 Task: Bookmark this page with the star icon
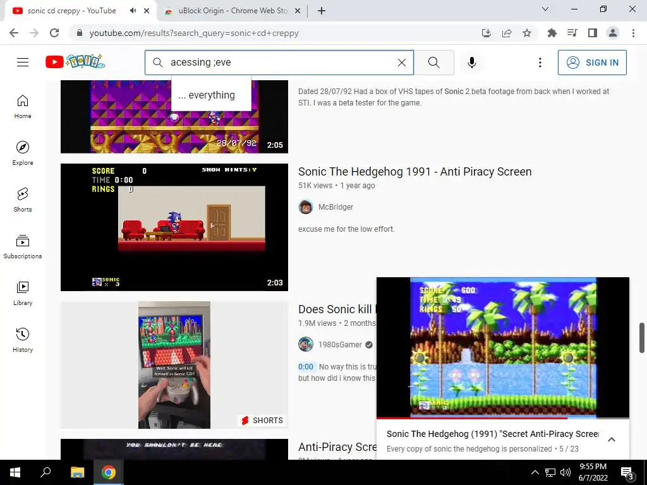527,33
